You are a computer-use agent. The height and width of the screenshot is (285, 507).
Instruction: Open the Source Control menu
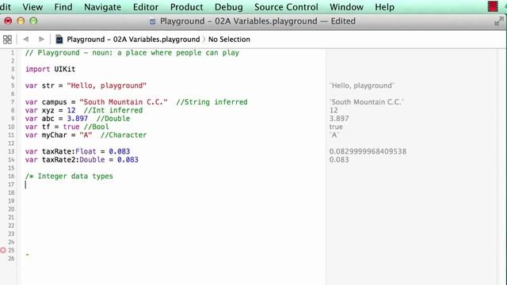tap(286, 7)
